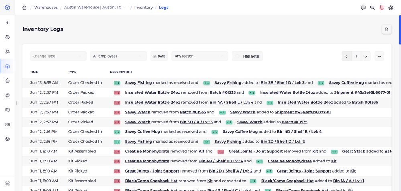Open the barcode scanner icon
This screenshot has width=401, height=191.
point(7,183)
